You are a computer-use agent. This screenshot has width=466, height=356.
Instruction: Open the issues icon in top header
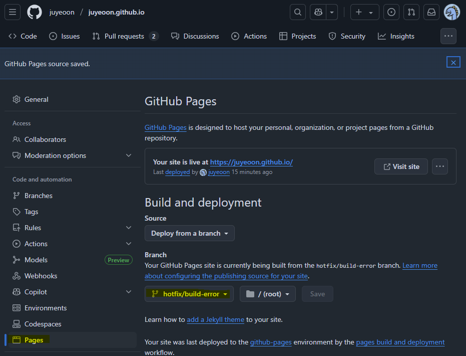pos(391,12)
